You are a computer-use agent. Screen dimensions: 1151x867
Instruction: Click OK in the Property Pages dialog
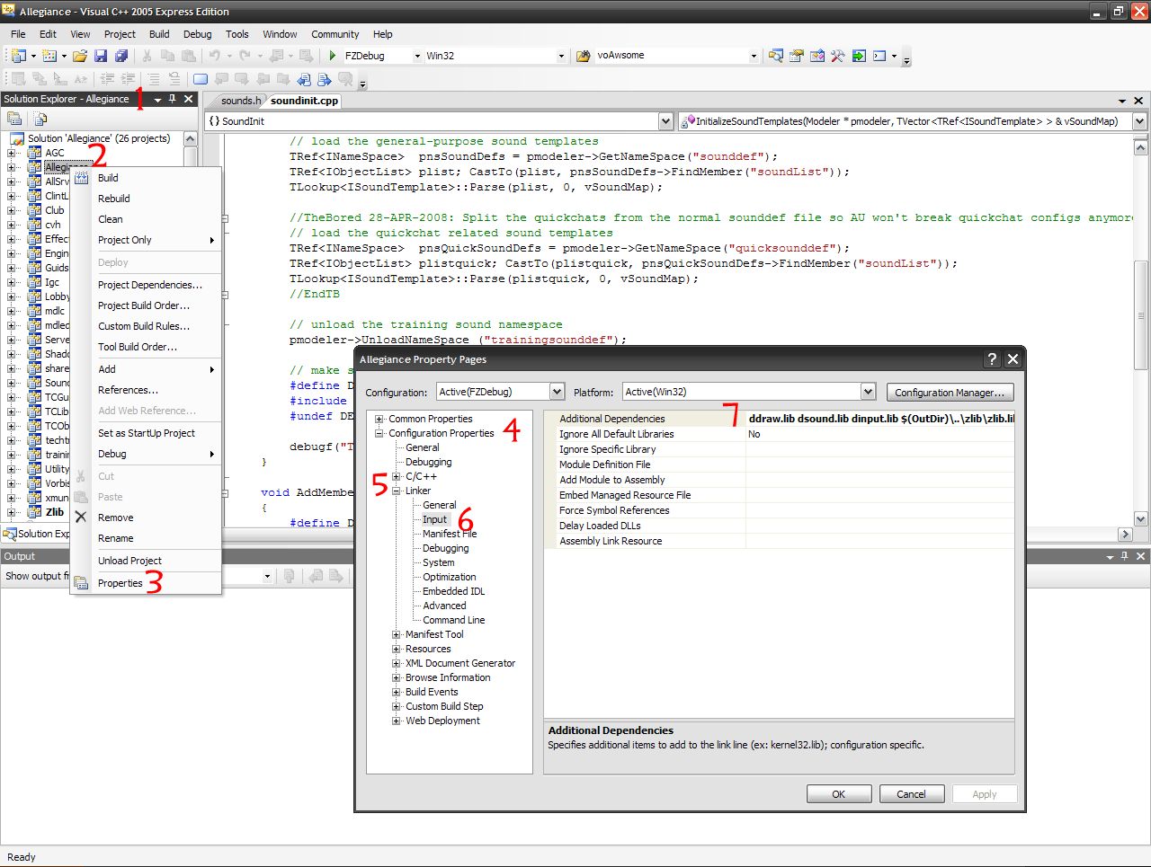point(838,794)
